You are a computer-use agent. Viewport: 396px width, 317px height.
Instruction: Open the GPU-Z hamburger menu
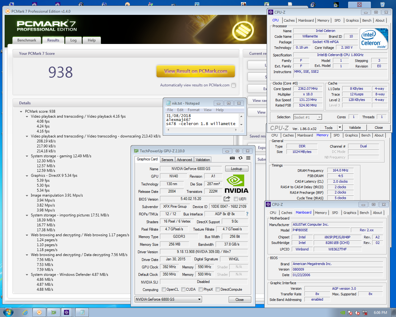coord(248,158)
